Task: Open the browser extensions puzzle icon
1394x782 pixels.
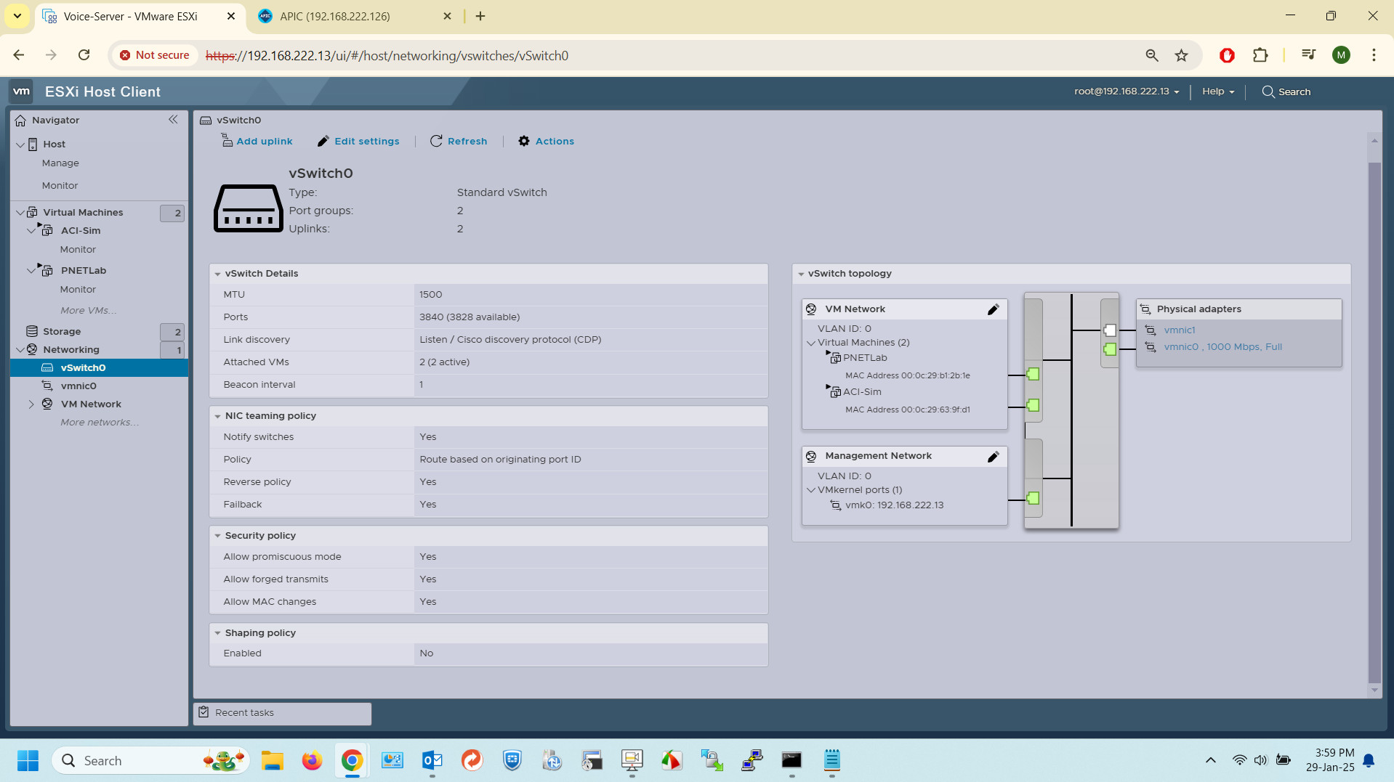Action: coord(1260,55)
